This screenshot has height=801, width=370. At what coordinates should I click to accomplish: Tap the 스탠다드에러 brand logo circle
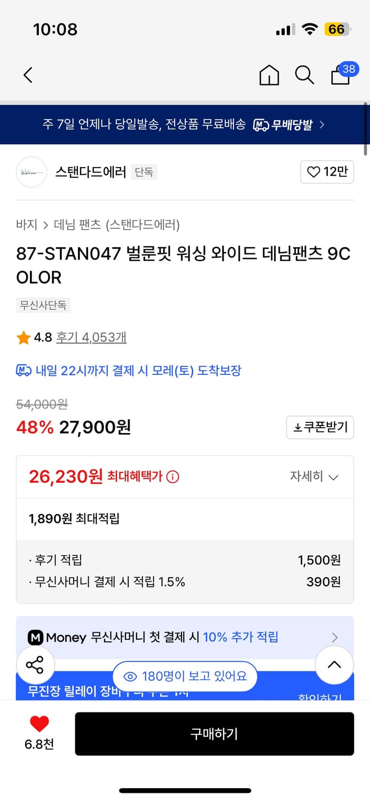coord(31,172)
